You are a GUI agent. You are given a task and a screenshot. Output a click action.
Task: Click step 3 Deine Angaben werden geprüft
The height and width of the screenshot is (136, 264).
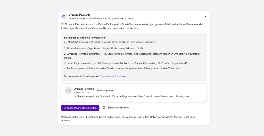pyautogui.click(x=126, y=63)
